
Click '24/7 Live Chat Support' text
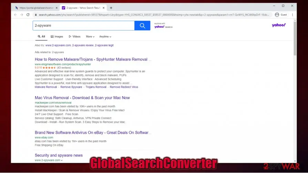[x=49, y=114]
